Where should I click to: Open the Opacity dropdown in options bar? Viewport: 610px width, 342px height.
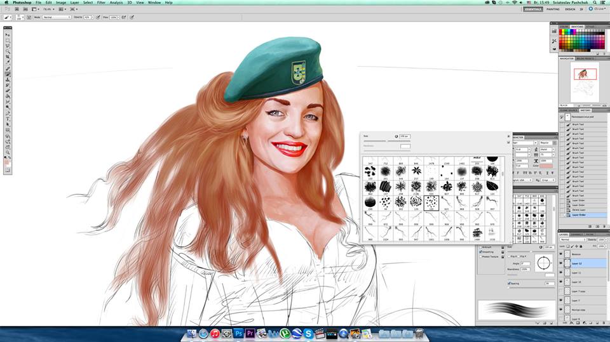(x=92, y=18)
